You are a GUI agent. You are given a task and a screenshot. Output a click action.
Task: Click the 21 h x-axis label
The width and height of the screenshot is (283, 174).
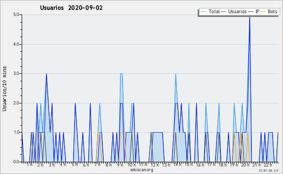[257, 165]
